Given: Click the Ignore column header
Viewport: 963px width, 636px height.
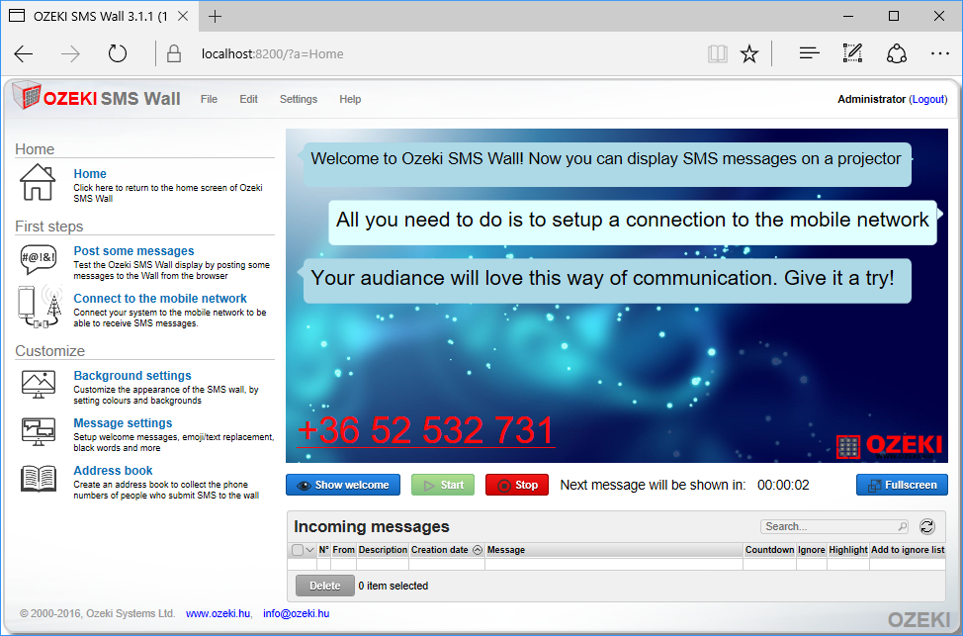Looking at the screenshot, I should (812, 550).
